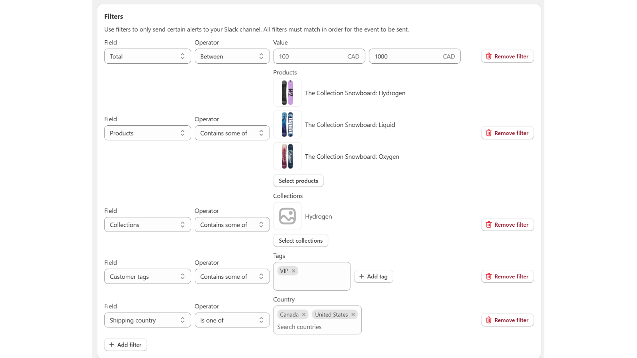This screenshot has height=358, width=637.
Task: Click the trash icon on the Collections filter row
Action: [x=489, y=224]
